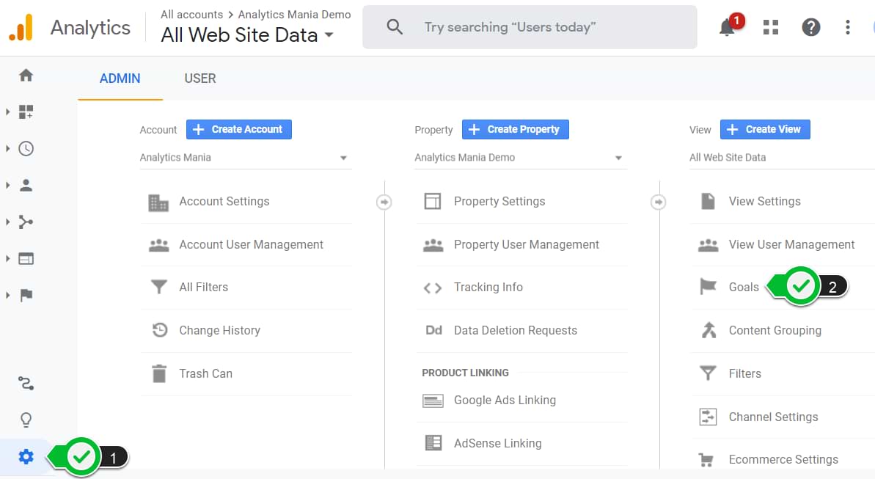This screenshot has height=479, width=875.
Task: Open Content Grouping settings
Action: tap(775, 330)
